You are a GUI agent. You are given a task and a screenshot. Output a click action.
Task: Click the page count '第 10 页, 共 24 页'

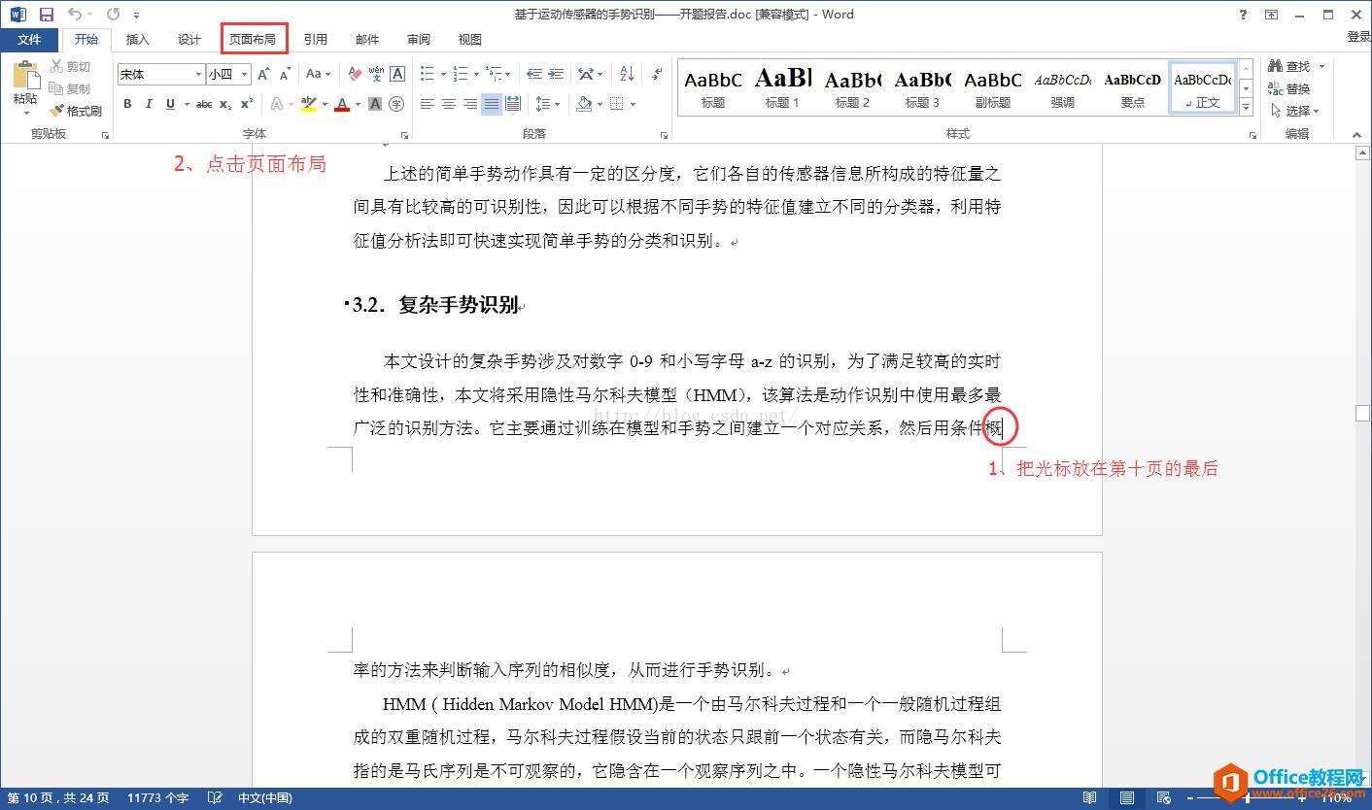(58, 798)
